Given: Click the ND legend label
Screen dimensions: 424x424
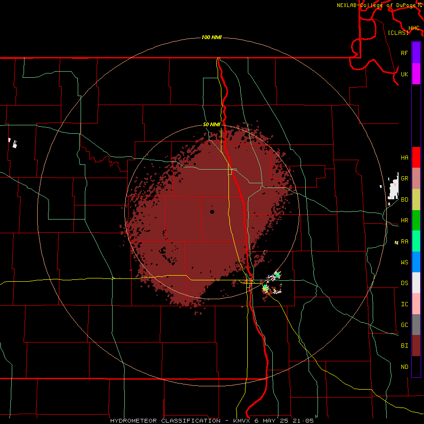Looking at the screenshot, I should point(404,367).
